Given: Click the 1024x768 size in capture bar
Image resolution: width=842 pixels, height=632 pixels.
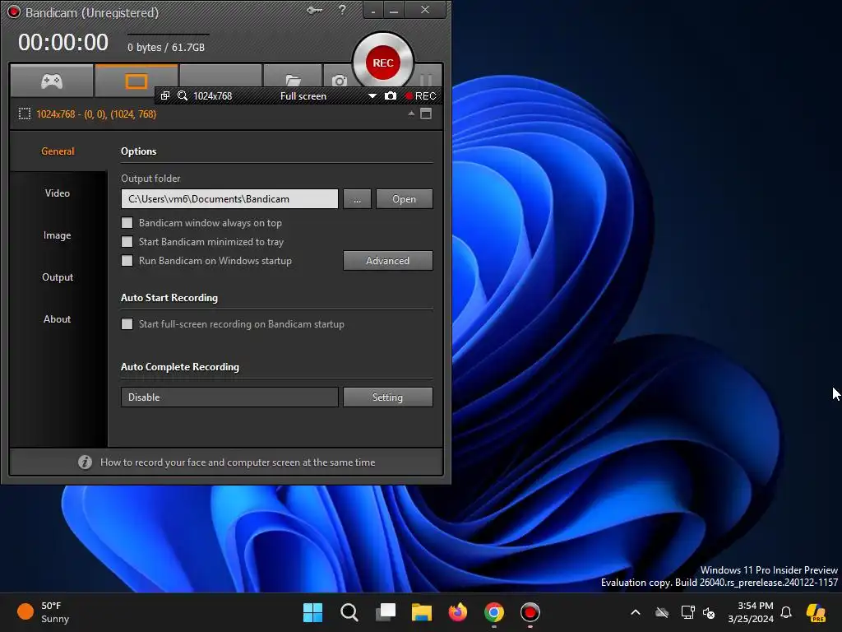Looking at the screenshot, I should (213, 96).
